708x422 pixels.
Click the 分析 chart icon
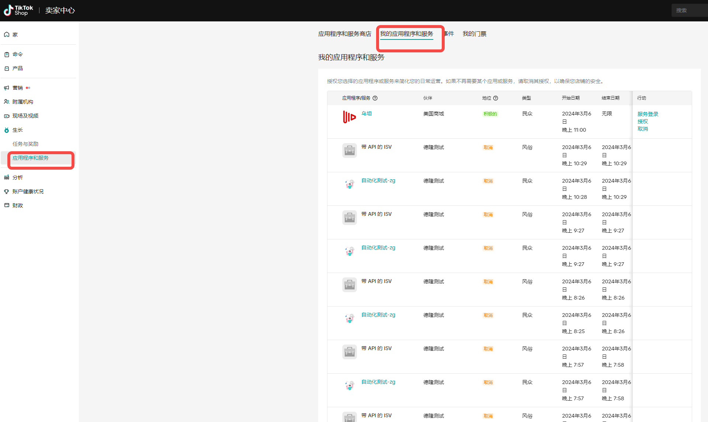pos(7,177)
